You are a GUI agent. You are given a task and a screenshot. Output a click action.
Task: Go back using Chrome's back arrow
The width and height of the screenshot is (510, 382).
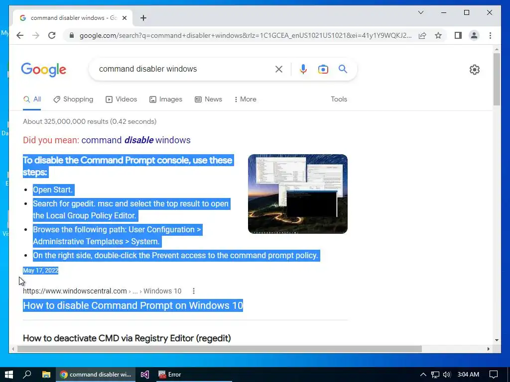[x=20, y=35]
